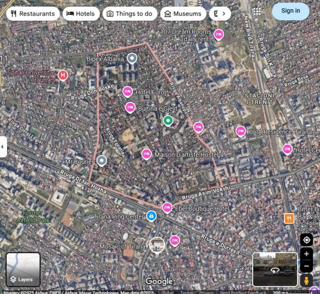The image size is (320, 294).
Task: Click the Global footer link
Action: (167, 292)
